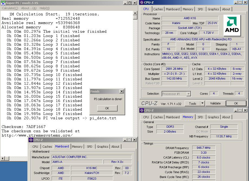This screenshot has height=181, width=249.
Task: Select SPD tab in Memory CPU-Z window
Action: [200, 117]
